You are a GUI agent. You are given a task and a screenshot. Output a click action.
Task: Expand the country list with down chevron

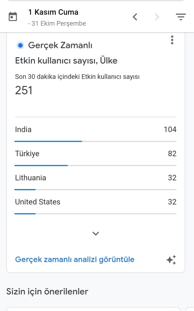pyautogui.click(x=96, y=233)
